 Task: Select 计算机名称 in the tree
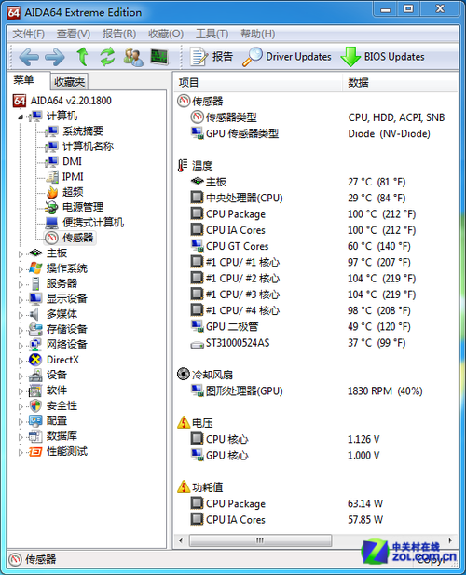[x=88, y=146]
